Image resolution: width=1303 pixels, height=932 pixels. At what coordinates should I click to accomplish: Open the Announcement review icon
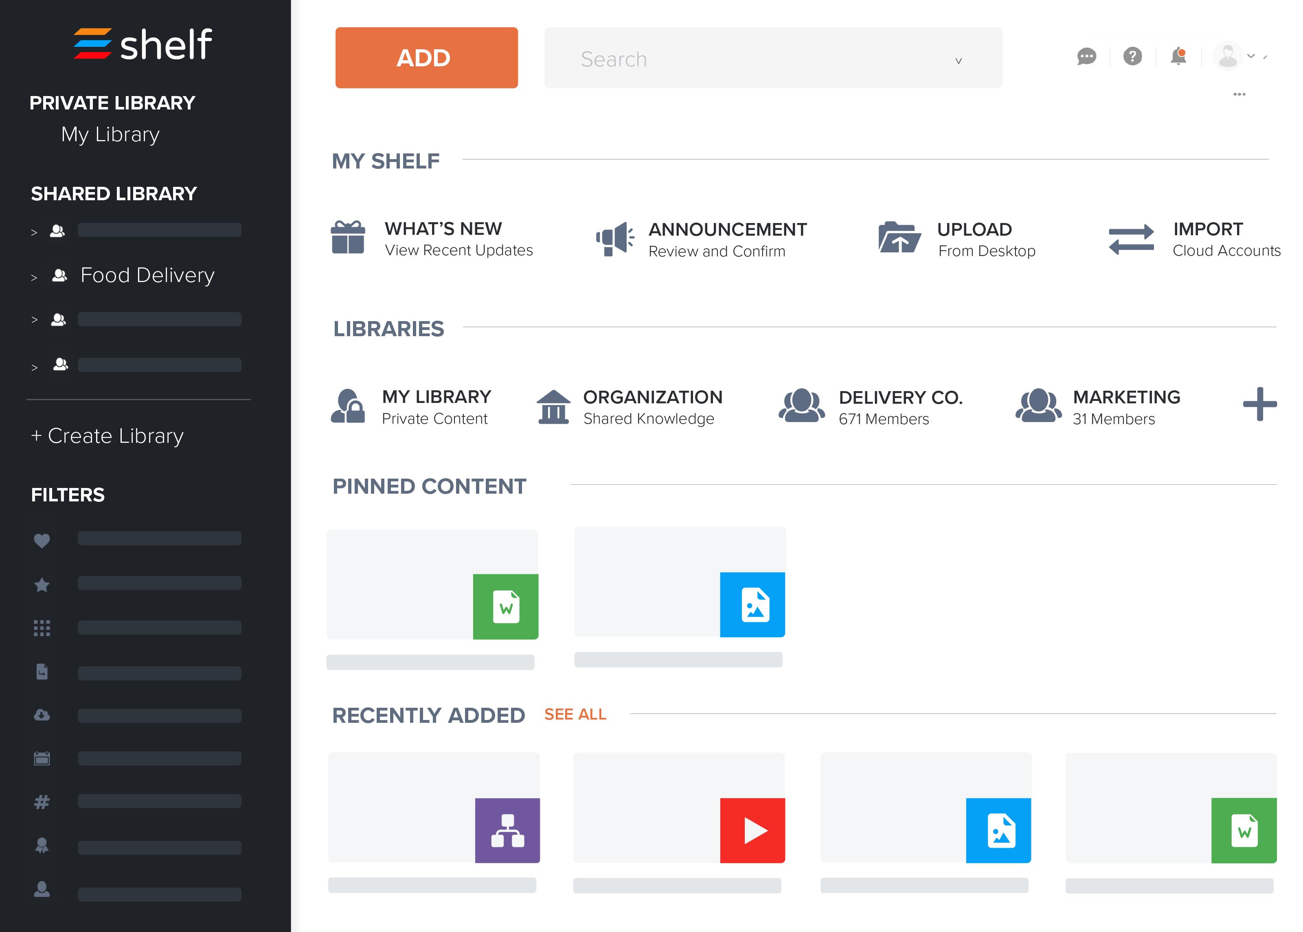click(614, 238)
